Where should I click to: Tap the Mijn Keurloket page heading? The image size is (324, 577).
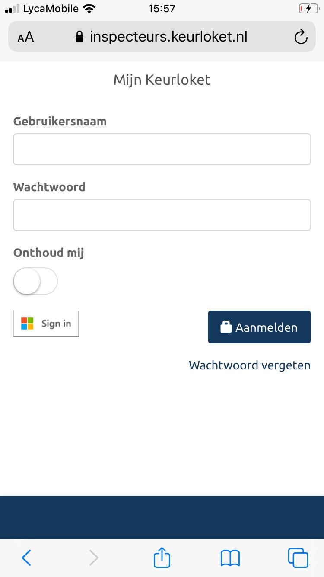(x=162, y=80)
